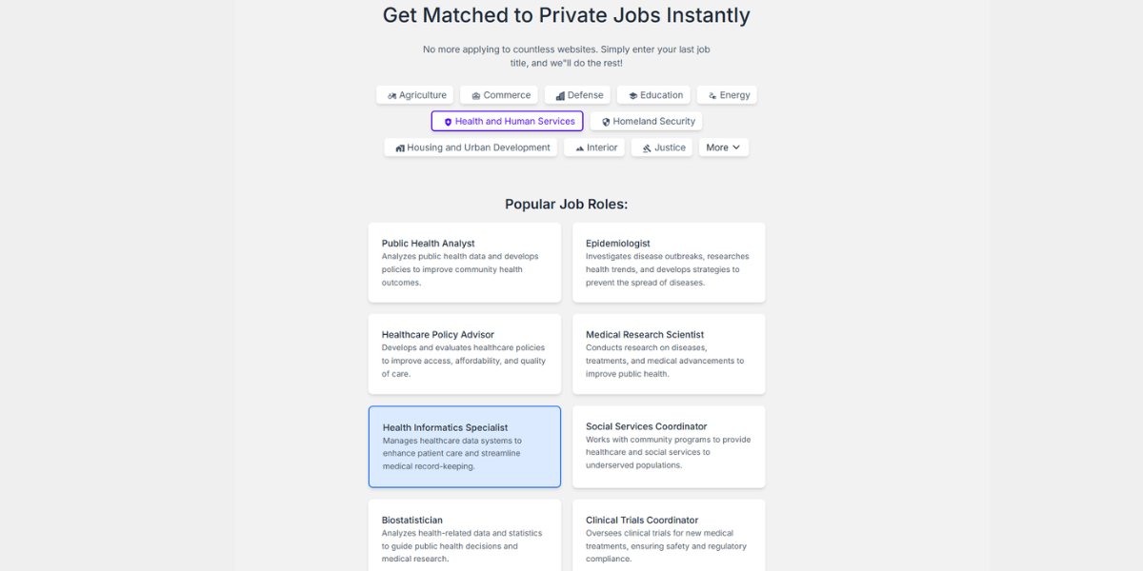Click the Justice gavel icon
Screen dimensions: 1143x571
click(647, 148)
